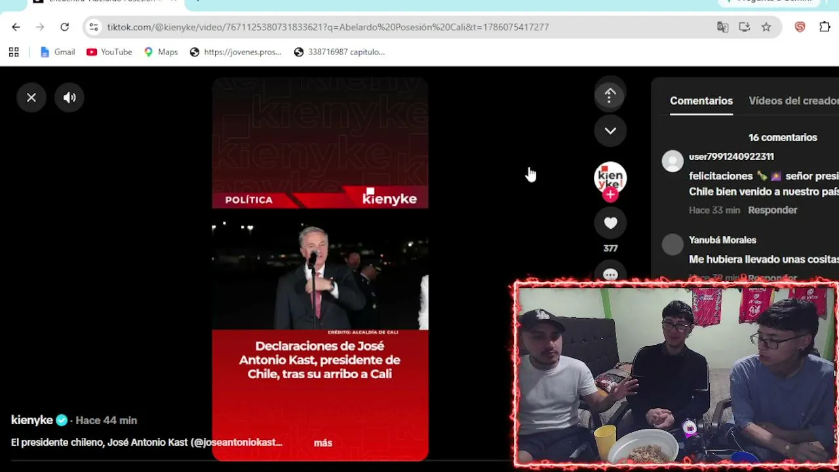Open the Extensions puzzle menu
The width and height of the screenshot is (839, 472).
click(825, 27)
